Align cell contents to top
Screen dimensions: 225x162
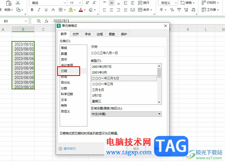(105, 3)
